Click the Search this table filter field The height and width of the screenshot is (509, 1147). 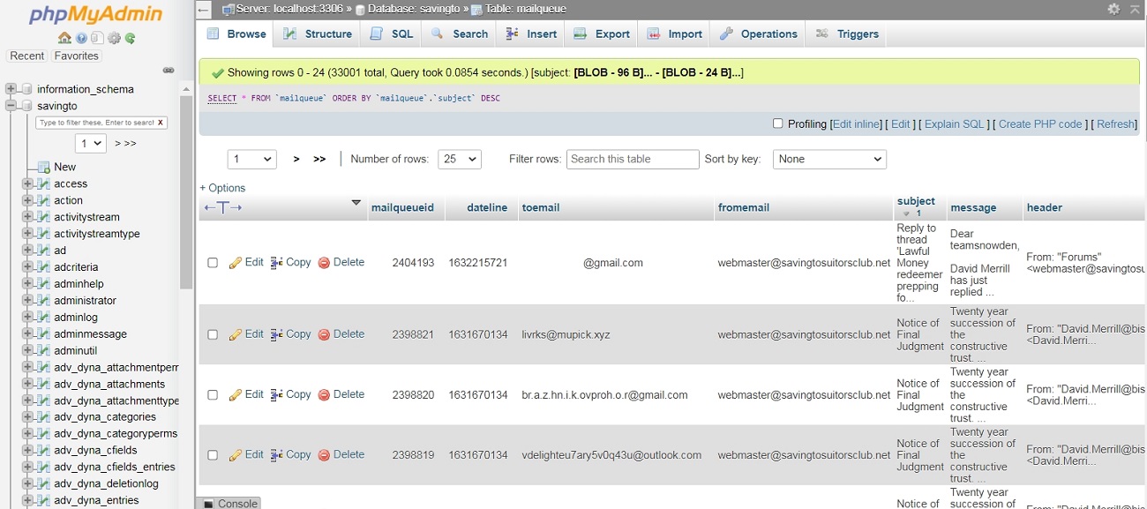coord(633,159)
